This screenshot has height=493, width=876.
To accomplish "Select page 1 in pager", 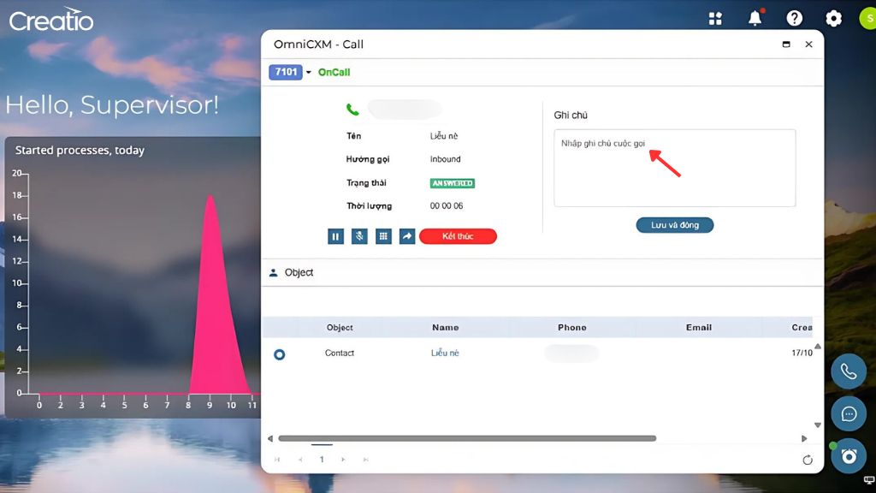I will pos(322,460).
